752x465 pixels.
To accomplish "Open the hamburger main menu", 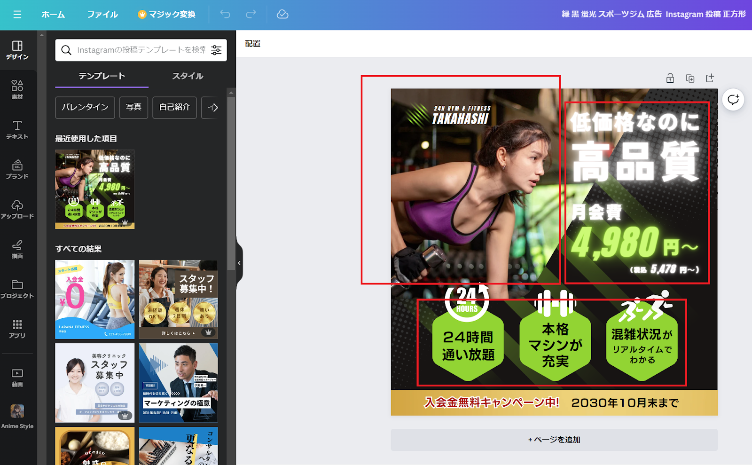I will tap(17, 15).
